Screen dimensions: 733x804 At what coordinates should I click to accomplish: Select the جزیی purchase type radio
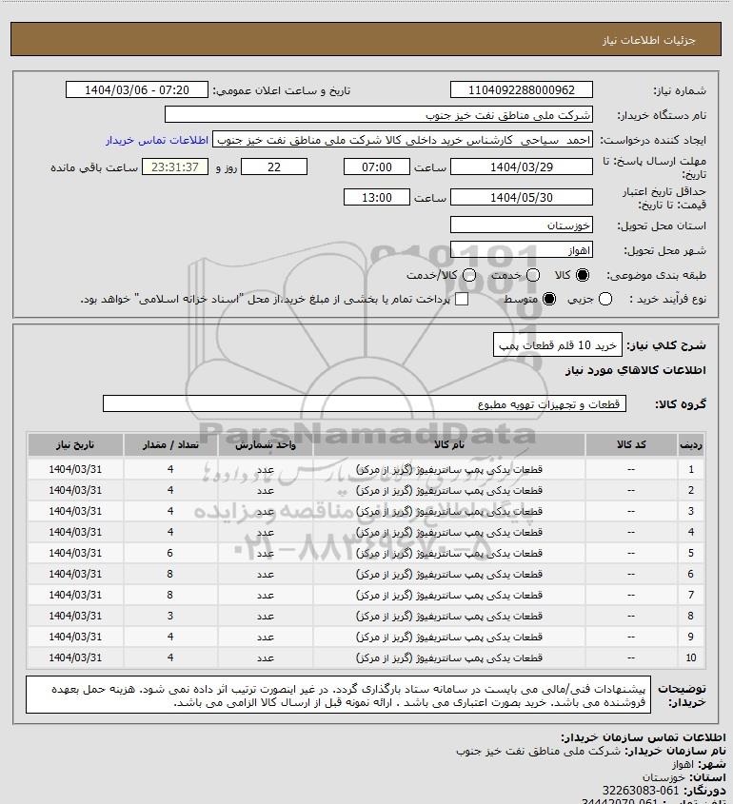pyautogui.click(x=605, y=299)
